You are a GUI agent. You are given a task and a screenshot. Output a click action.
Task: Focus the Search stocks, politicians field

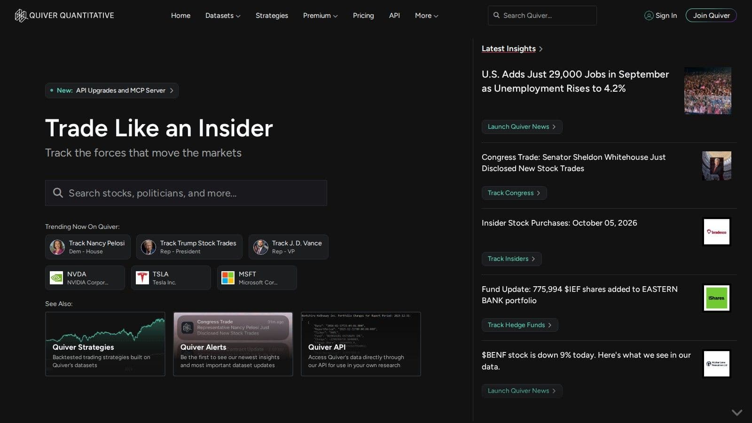pos(186,193)
